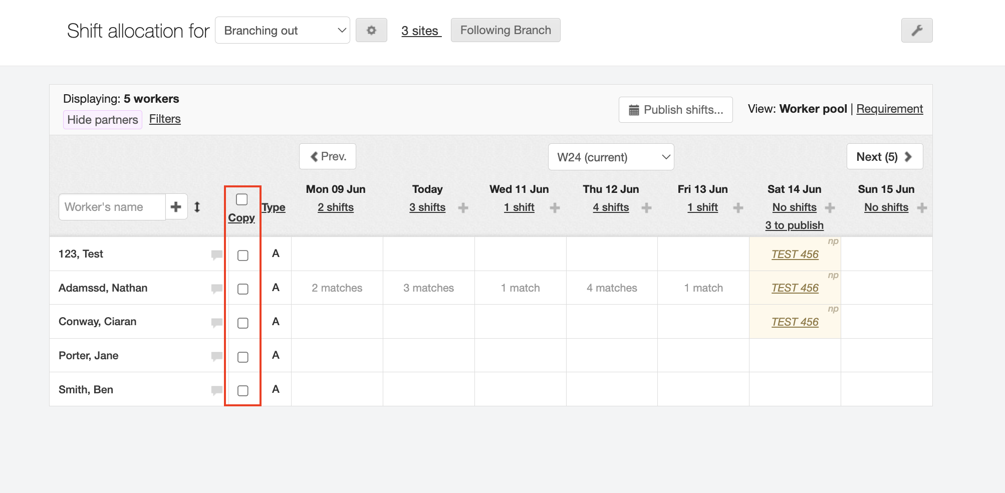Add a shift using Today's plus icon
The height and width of the screenshot is (493, 1005).
click(x=463, y=207)
